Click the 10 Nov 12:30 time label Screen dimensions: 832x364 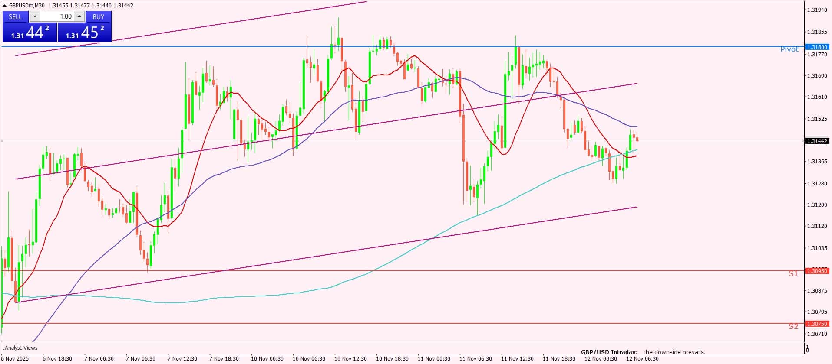[350, 358]
